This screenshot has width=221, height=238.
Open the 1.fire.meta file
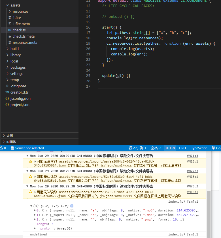pyautogui.click(x=21, y=24)
